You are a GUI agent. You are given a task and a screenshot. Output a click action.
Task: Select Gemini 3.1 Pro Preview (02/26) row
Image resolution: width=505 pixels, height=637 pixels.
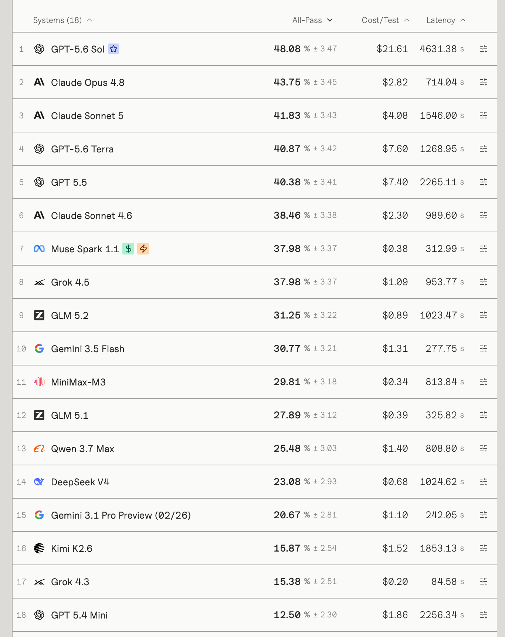(x=255, y=515)
